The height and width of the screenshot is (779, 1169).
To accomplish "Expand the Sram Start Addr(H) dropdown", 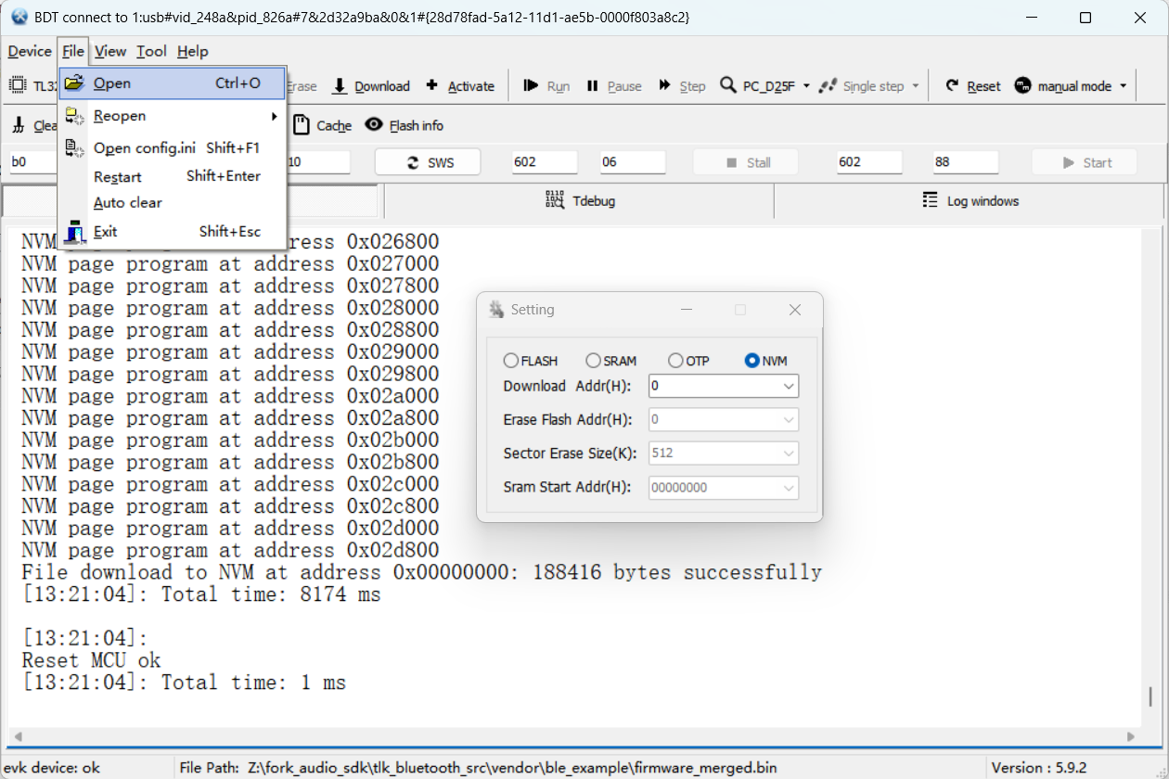I will click(789, 488).
